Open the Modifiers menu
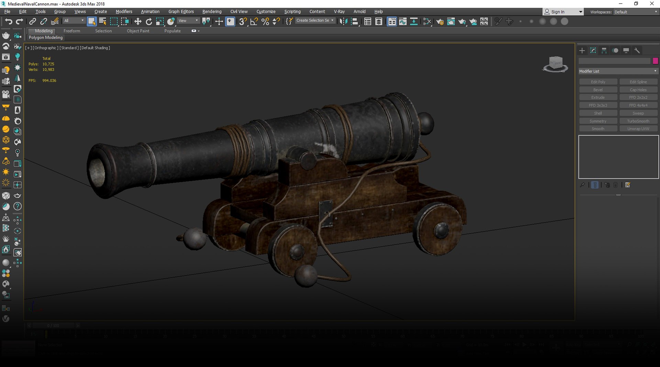 pos(124,12)
